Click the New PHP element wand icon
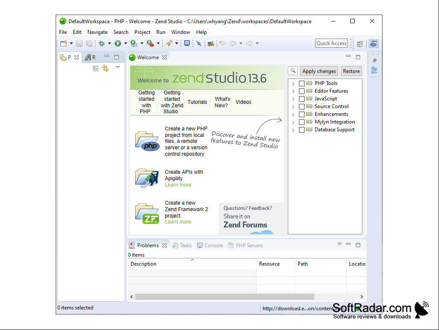Screen dimensions: 439x330 [169, 43]
